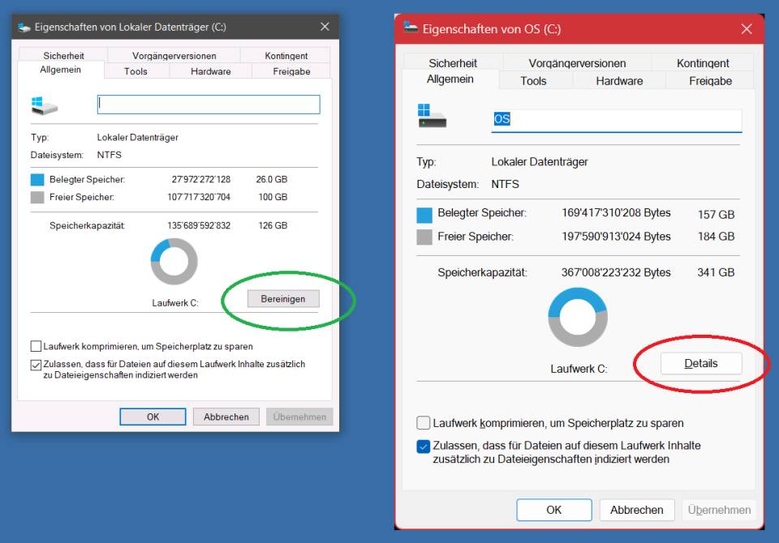The image size is (779, 543).
Task: Click Übernehmen in OS (C:) window
Action: [719, 510]
